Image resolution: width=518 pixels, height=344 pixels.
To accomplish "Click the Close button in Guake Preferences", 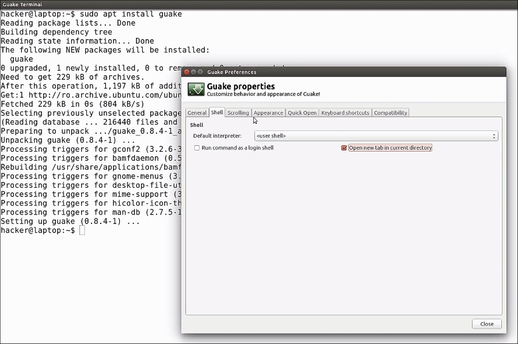I will click(486, 324).
